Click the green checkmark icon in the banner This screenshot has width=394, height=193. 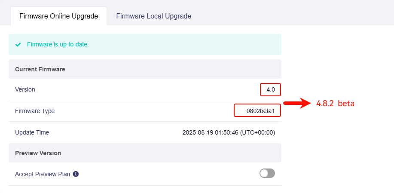tap(18, 44)
